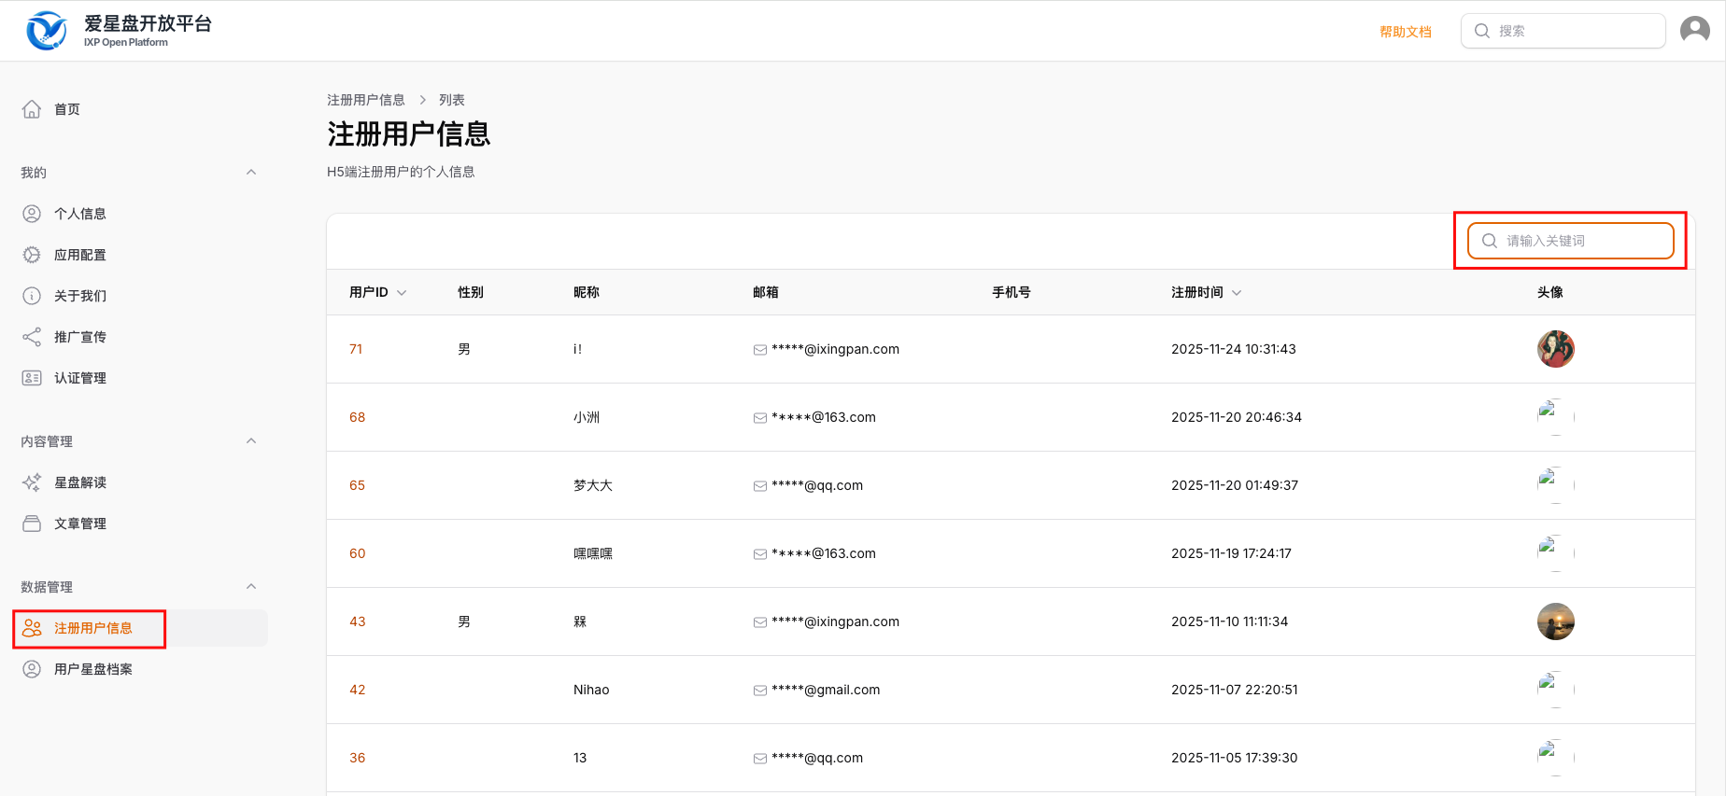Click the 认证管理 ID card icon

tap(32, 378)
